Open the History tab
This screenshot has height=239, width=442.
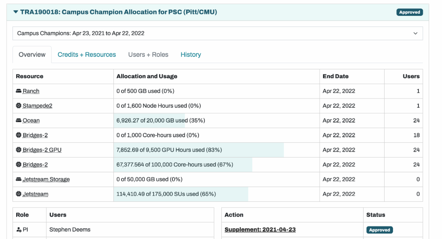[191, 55]
